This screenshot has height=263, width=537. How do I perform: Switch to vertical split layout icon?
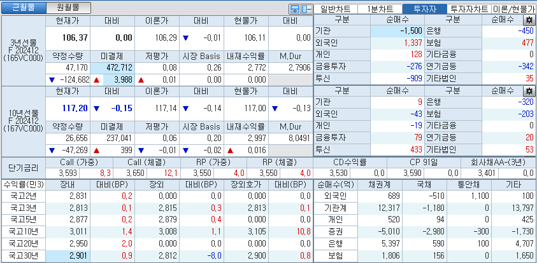pos(306,9)
